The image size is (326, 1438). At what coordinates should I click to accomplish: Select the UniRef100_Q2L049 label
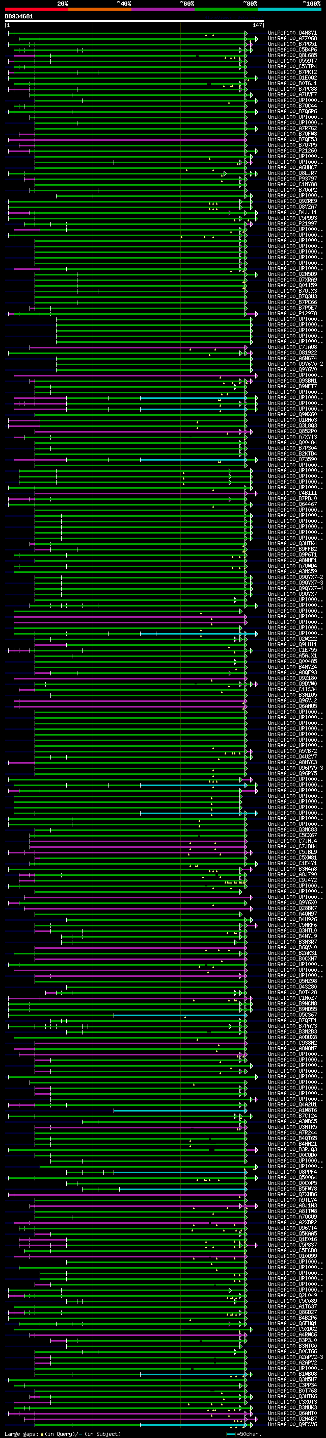292,1295
